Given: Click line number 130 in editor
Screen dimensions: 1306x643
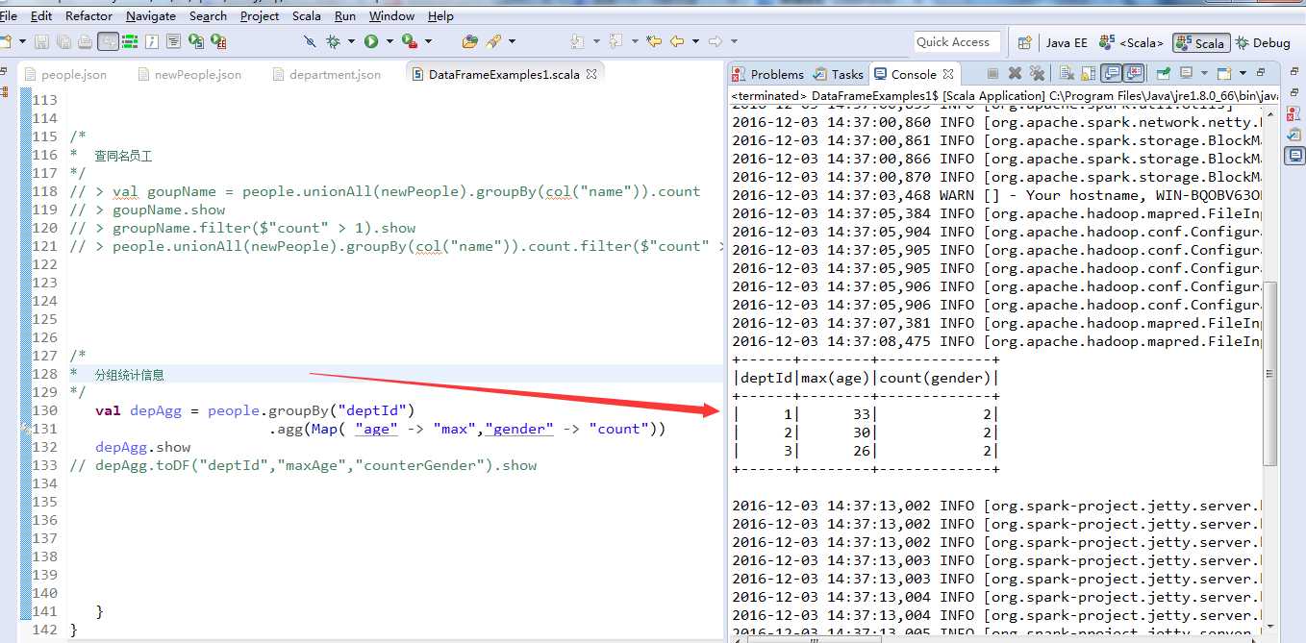Looking at the screenshot, I should [44, 410].
